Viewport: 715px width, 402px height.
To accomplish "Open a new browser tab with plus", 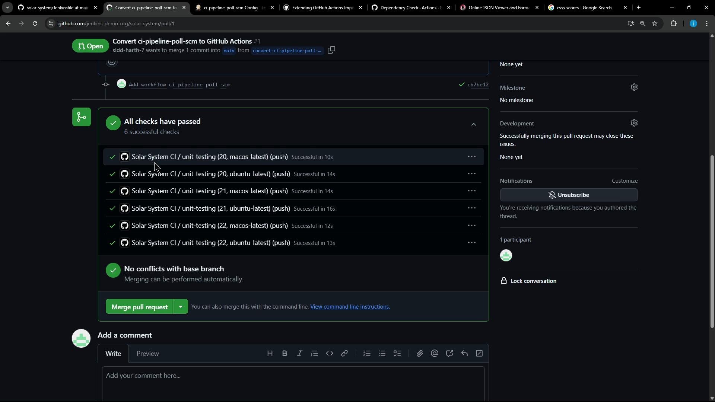I will pos(639,7).
